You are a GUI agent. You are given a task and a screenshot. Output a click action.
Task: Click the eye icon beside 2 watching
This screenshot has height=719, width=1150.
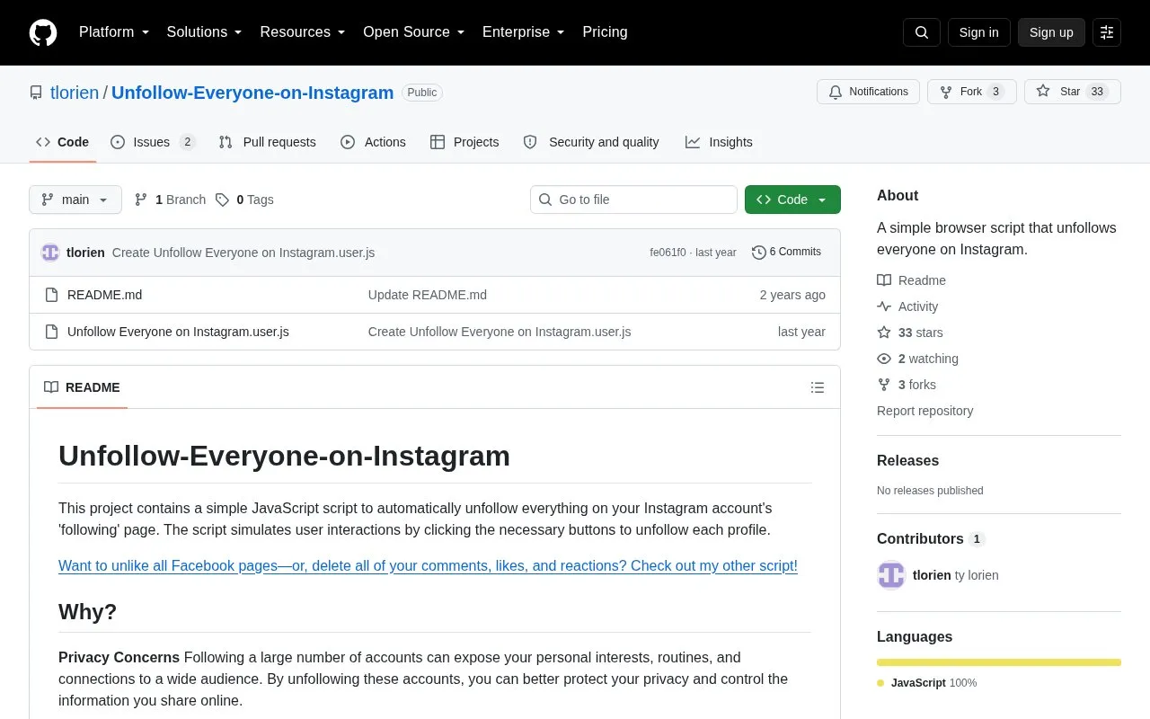pos(884,359)
